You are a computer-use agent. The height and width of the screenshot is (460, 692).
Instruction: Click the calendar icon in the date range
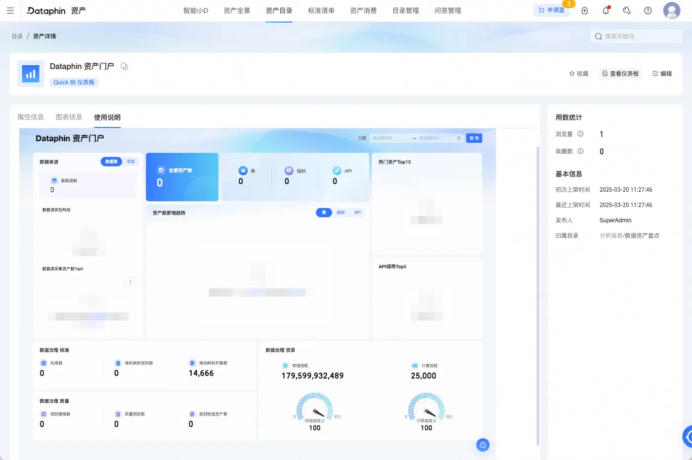click(459, 138)
